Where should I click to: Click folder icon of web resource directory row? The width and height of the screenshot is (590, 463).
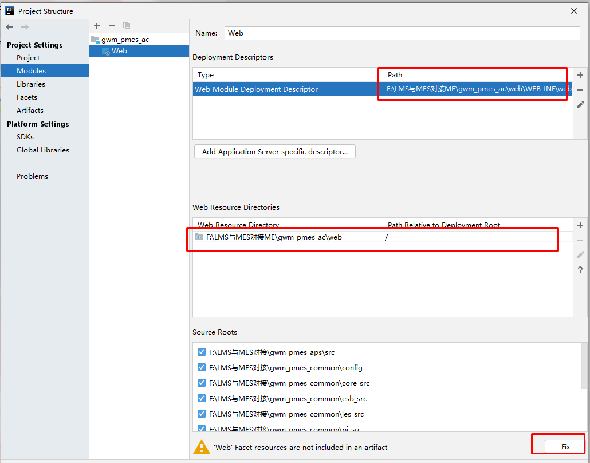(199, 237)
